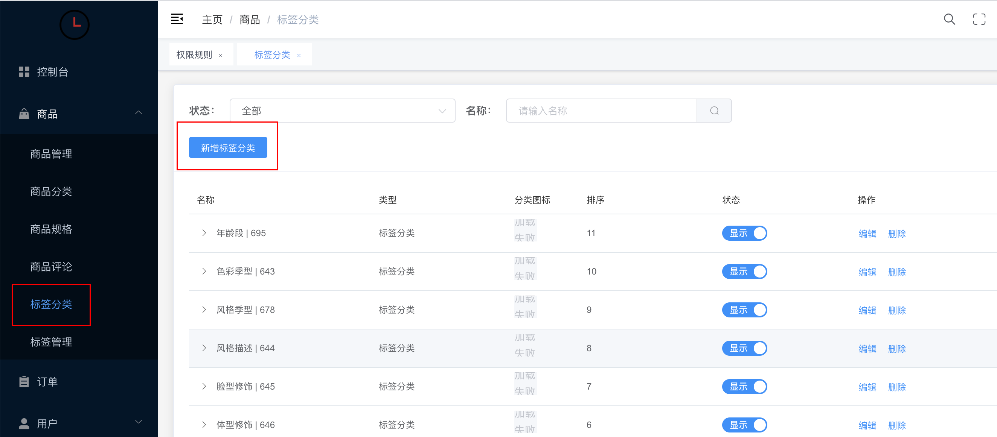The height and width of the screenshot is (437, 997).
Task: Expand the 风格季型 | 678 row
Action: pos(204,310)
